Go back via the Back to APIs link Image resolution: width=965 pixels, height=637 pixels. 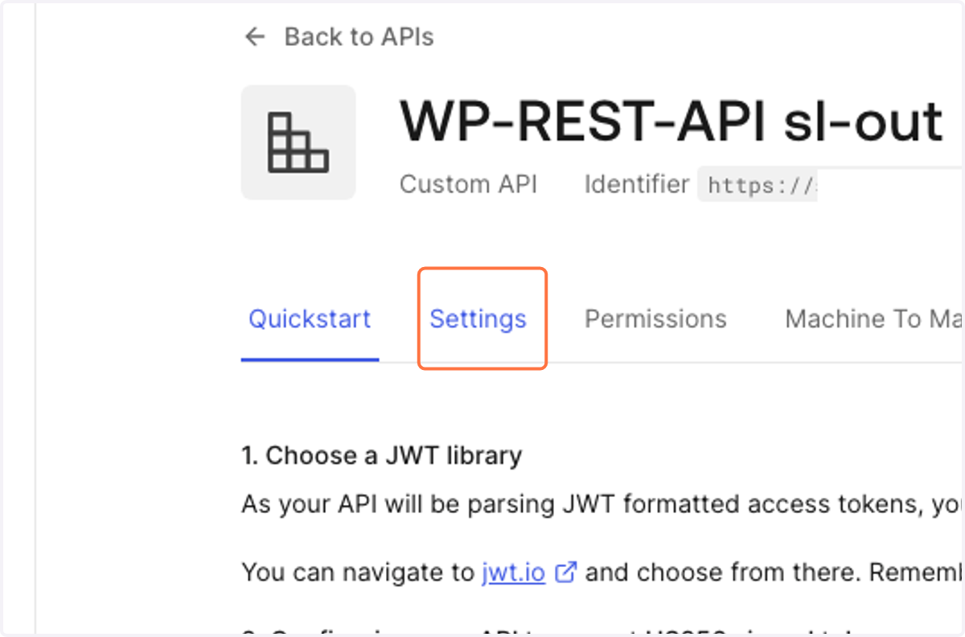(x=359, y=37)
